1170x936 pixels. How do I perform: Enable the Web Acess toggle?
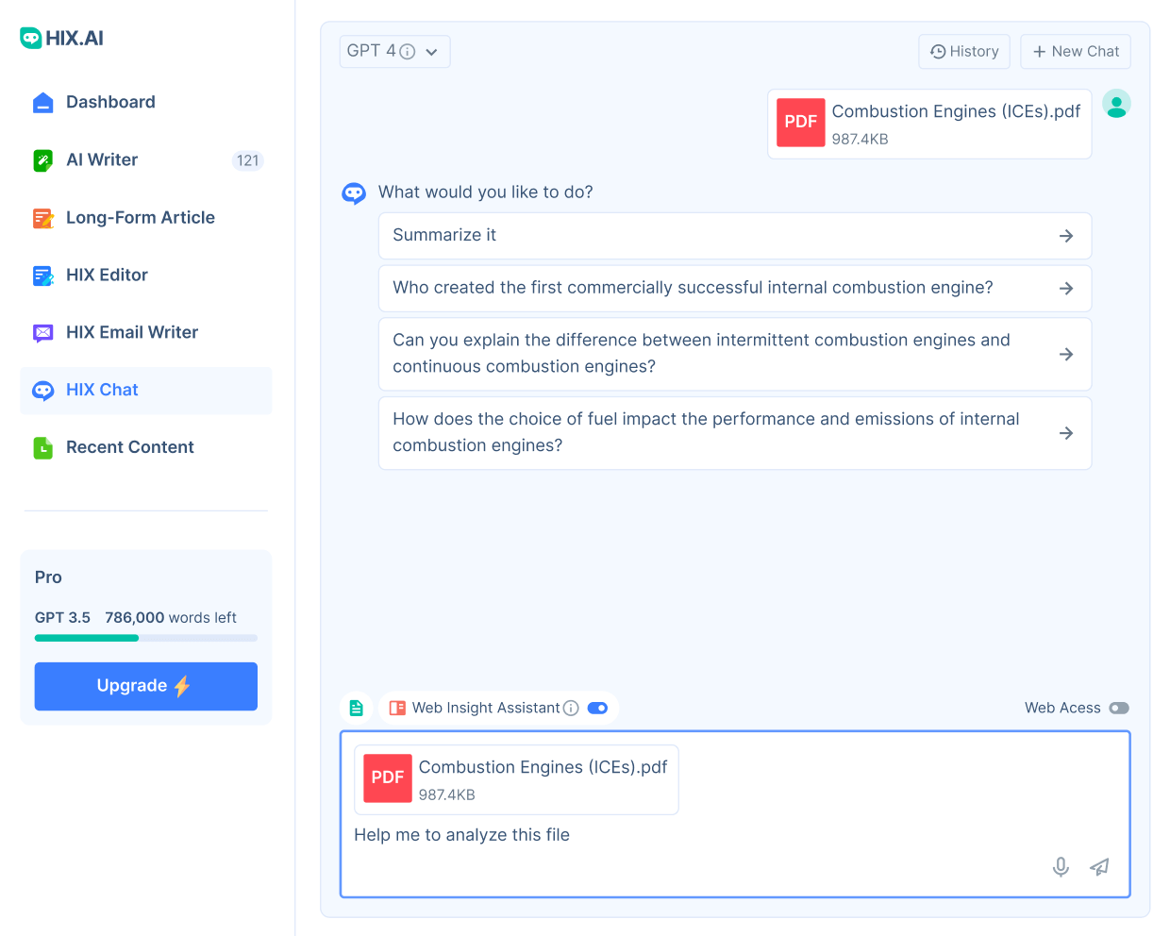[x=1119, y=708]
